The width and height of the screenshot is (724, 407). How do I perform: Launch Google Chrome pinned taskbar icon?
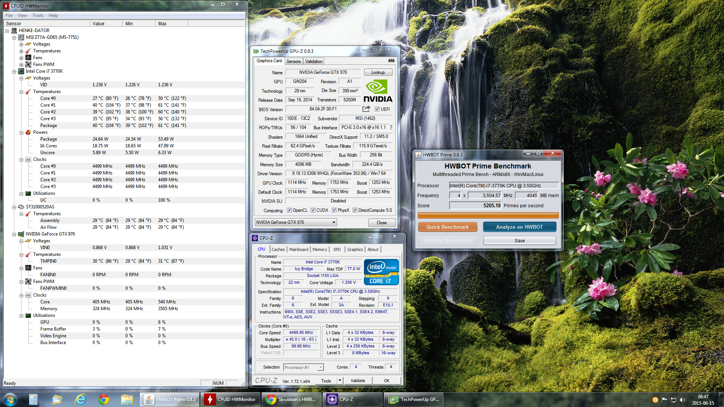point(104,399)
